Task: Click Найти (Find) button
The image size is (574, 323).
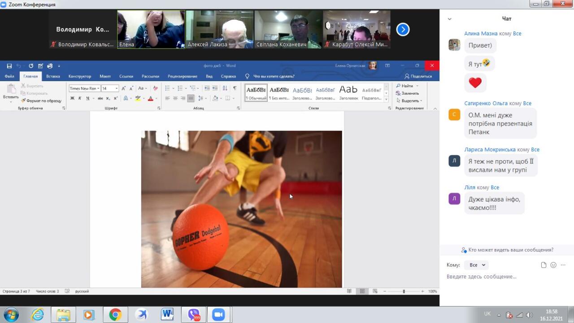Action: coord(404,86)
